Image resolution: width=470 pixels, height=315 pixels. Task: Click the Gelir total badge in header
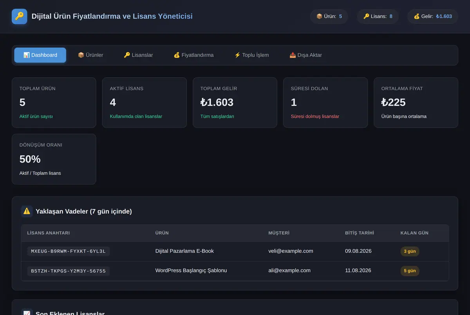click(433, 16)
